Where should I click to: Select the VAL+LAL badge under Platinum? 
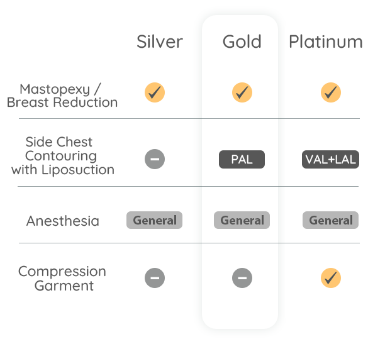tap(330, 160)
